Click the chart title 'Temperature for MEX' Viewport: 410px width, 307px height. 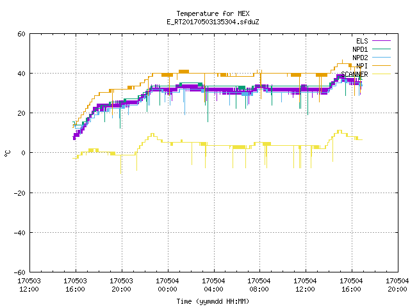pyautogui.click(x=213, y=13)
